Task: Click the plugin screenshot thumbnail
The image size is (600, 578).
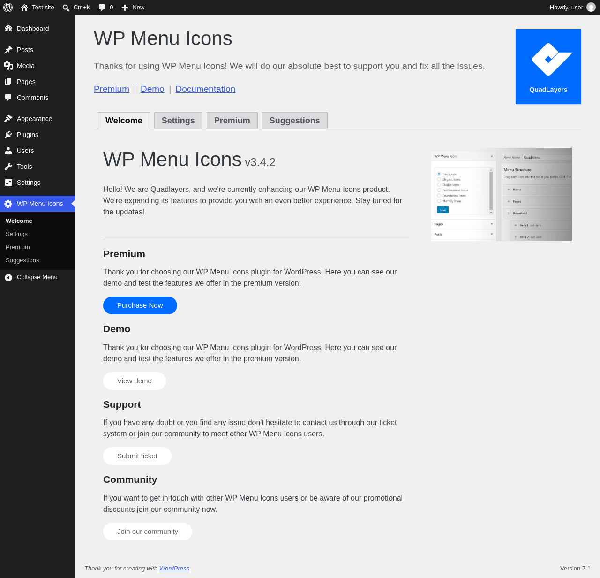Action: click(502, 195)
